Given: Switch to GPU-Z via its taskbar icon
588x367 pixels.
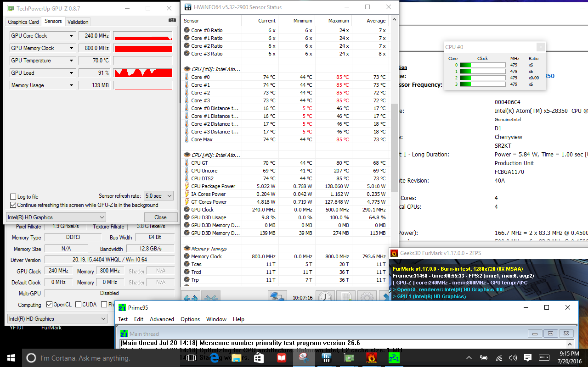Looking at the screenshot, I should pos(350,358).
